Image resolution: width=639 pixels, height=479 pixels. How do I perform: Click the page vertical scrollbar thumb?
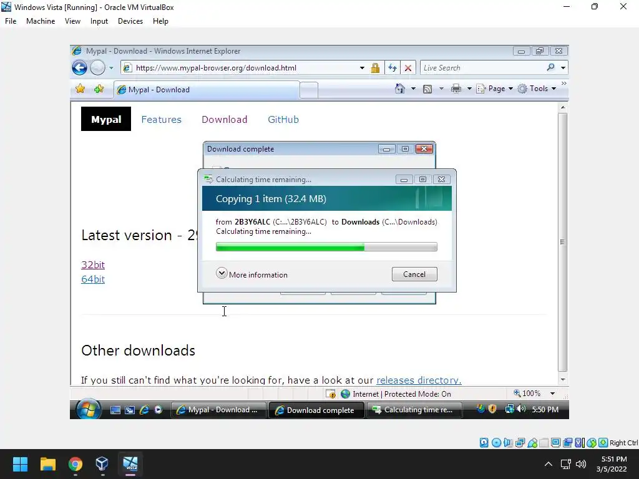point(562,242)
